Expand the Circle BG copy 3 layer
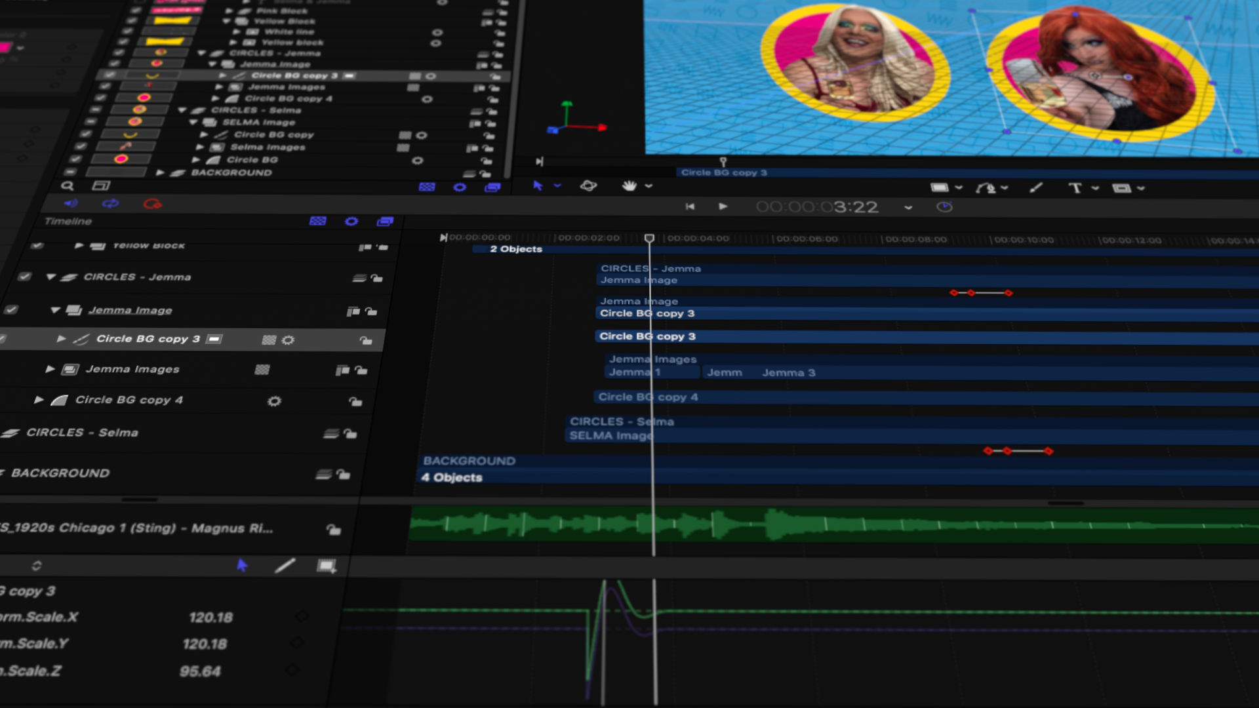This screenshot has width=1259, height=708. (61, 339)
